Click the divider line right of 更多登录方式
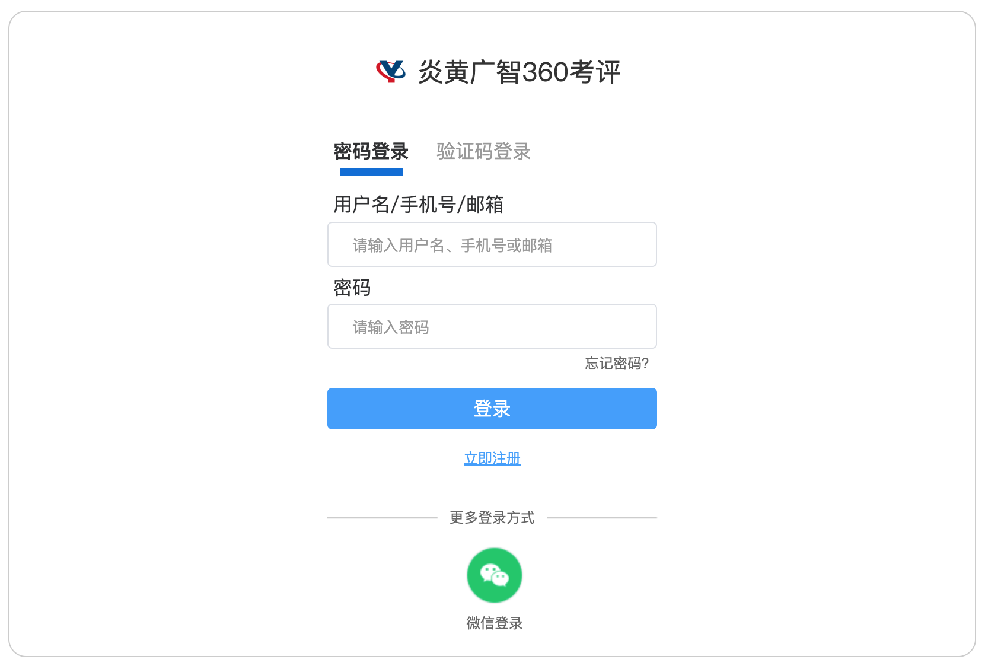This screenshot has width=988, height=669. tap(602, 518)
